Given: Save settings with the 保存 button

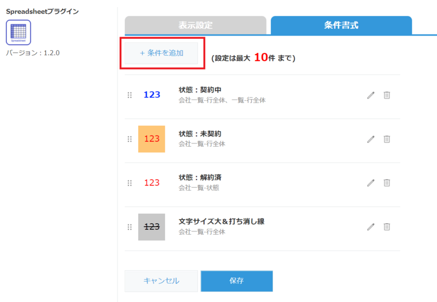Looking at the screenshot, I should [x=237, y=281].
